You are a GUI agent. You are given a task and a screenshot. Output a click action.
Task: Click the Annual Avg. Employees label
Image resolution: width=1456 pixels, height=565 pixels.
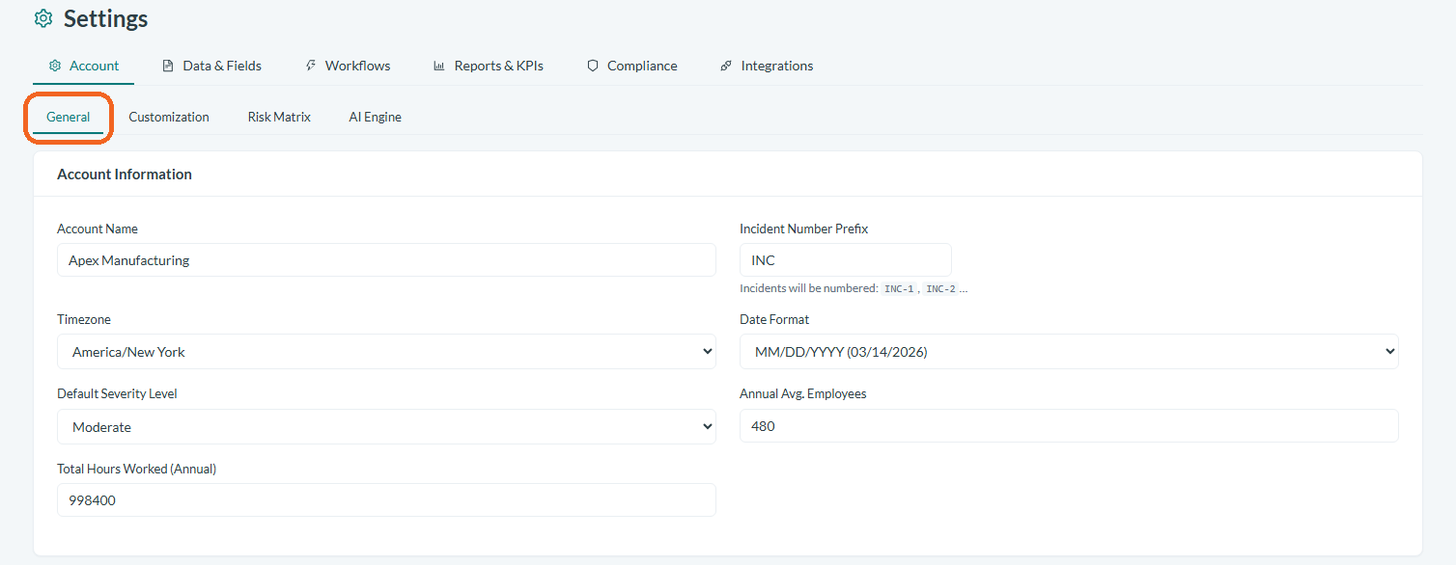tap(803, 393)
